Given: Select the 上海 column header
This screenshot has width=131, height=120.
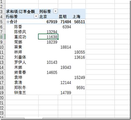Looking at the screenshot, I should 76,17.
